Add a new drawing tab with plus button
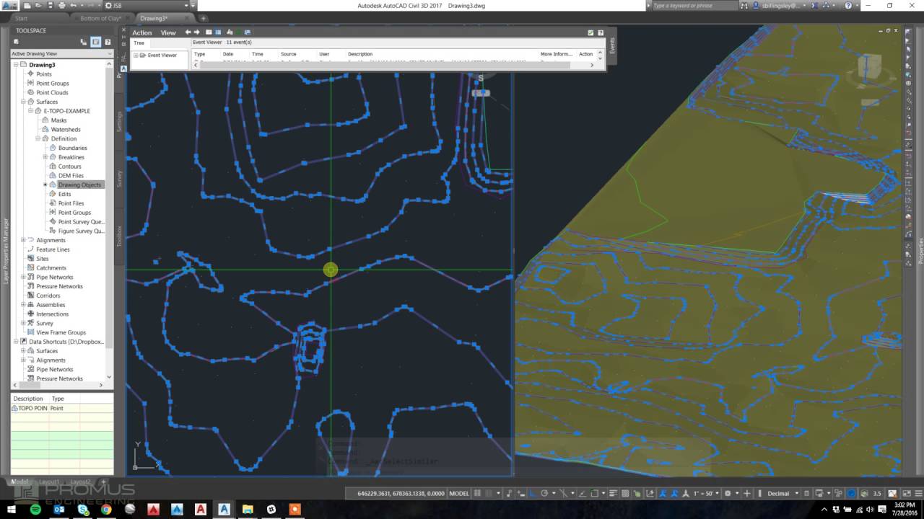924x519 pixels. tap(203, 18)
